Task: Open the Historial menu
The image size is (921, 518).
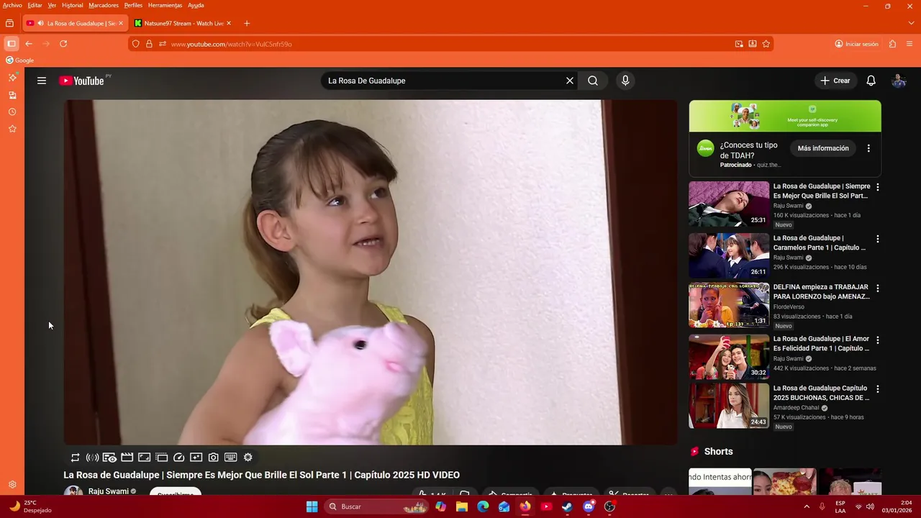Action: (72, 5)
